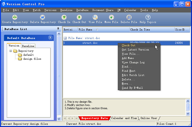Screen dimensions: 192x127
Task: Choose Find Next in context menu
Action: point(139,71)
